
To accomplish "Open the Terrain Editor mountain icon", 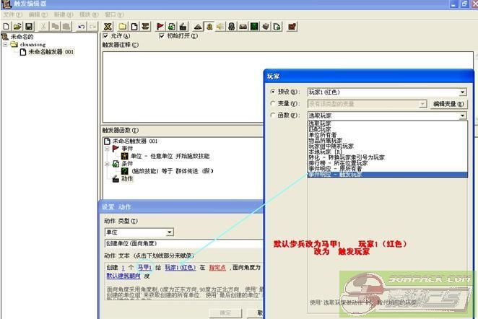I will pos(198,26).
